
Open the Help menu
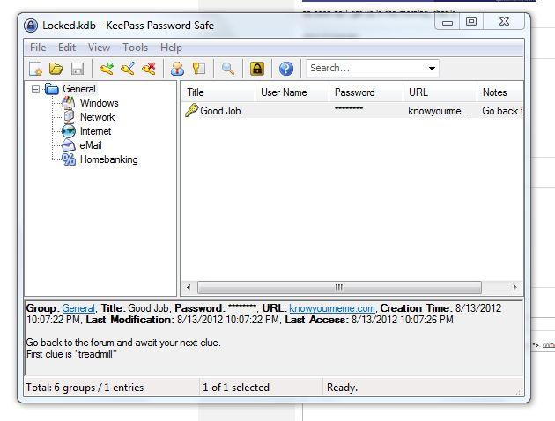coord(171,48)
